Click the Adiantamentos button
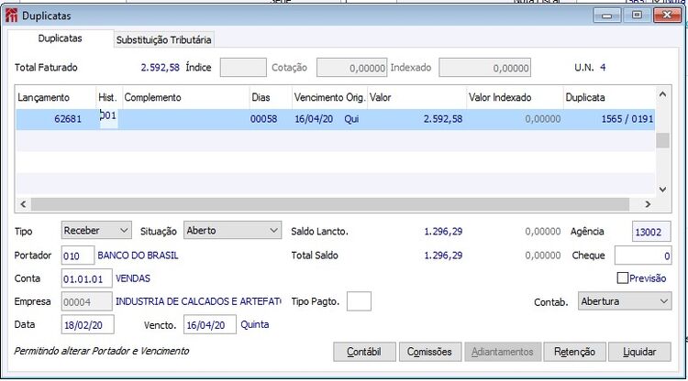 tap(503, 352)
